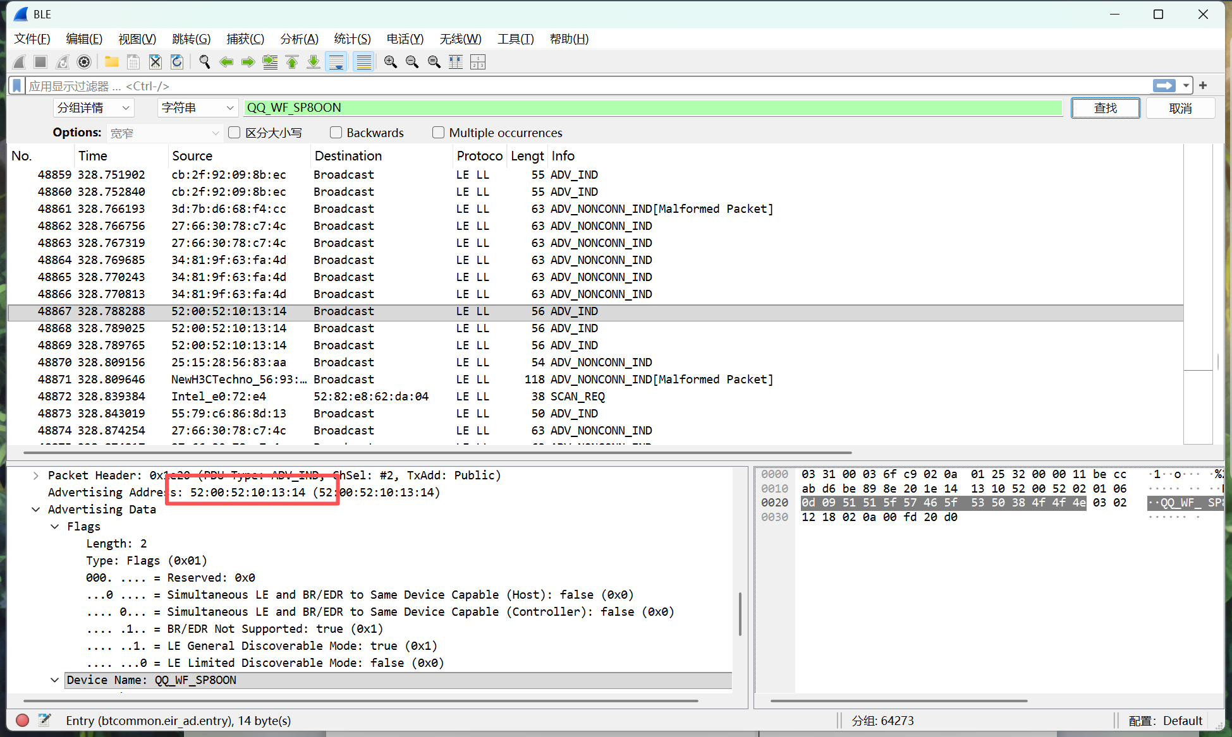This screenshot has height=737, width=1232.
Task: Open the 分组详情 search scope dropdown
Action: click(94, 108)
